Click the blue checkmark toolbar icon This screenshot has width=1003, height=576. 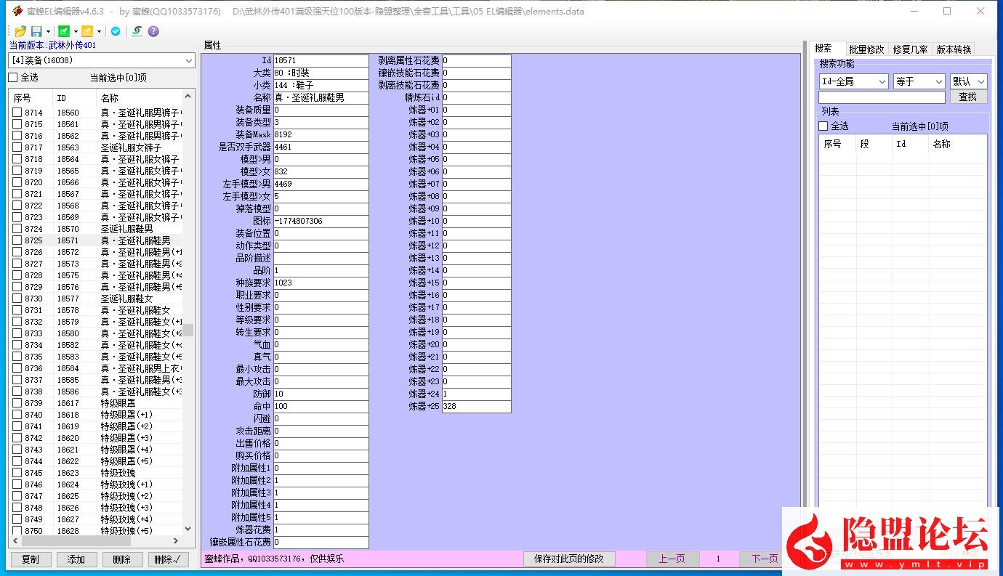point(116,31)
